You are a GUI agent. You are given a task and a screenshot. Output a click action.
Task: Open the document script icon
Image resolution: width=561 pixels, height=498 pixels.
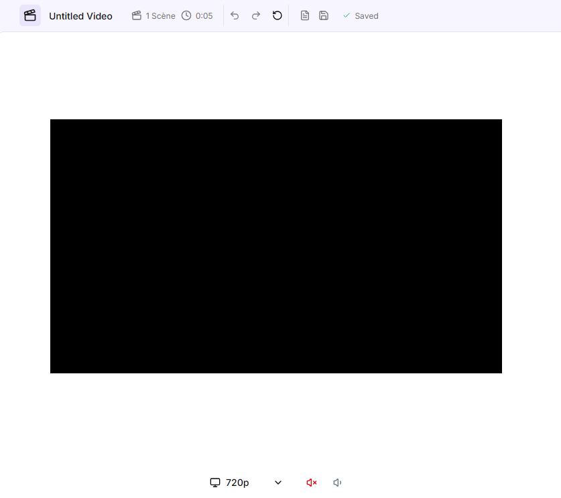(x=305, y=15)
